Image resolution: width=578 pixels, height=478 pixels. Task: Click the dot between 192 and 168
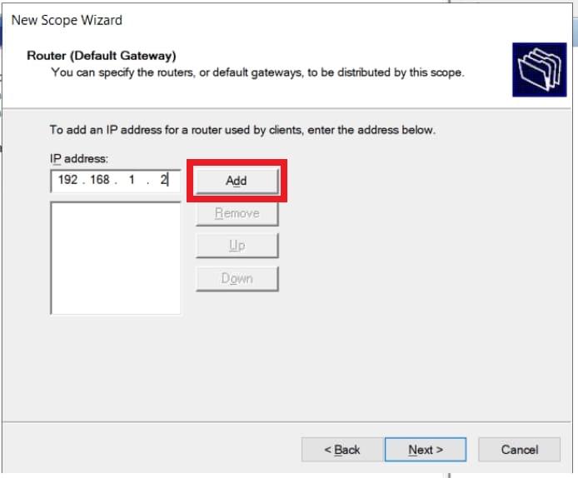click(x=83, y=181)
